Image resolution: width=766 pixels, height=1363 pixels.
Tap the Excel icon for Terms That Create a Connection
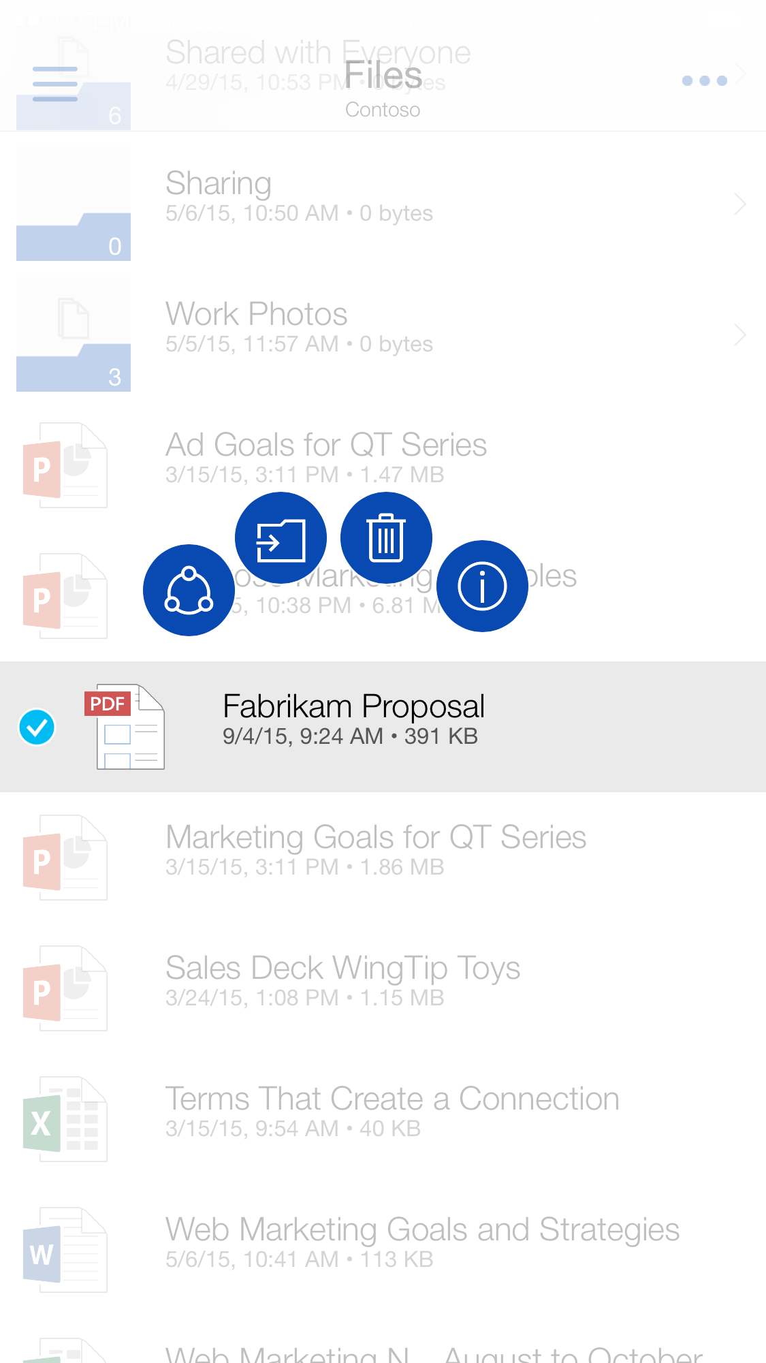tap(65, 1119)
